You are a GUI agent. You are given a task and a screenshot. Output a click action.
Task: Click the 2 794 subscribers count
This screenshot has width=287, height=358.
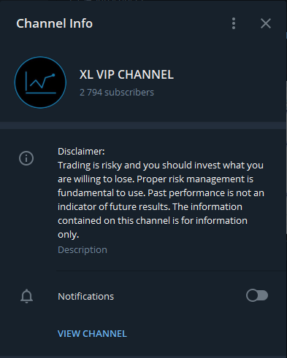[117, 93]
